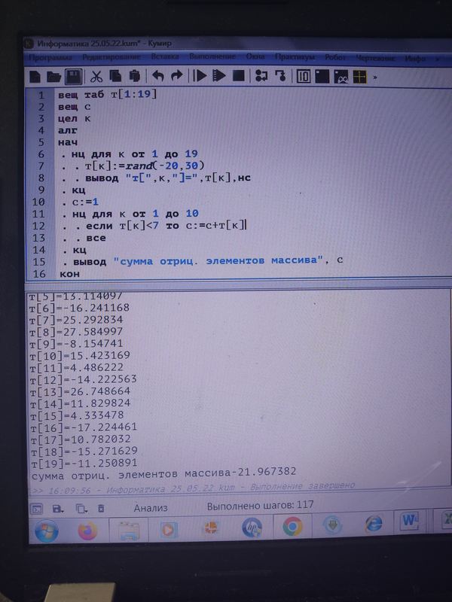Click the Redo arrow in the toolbar
The image size is (452, 602).
click(x=176, y=76)
